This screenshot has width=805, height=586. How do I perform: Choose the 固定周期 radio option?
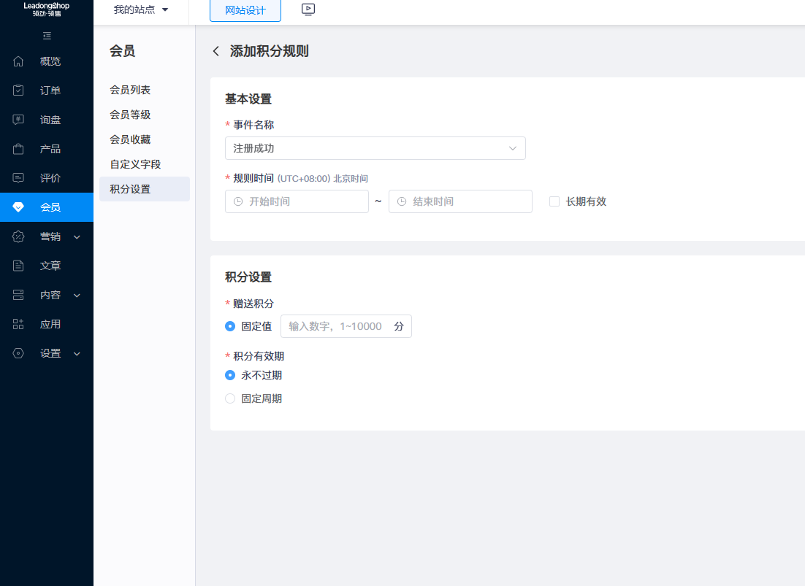click(230, 398)
